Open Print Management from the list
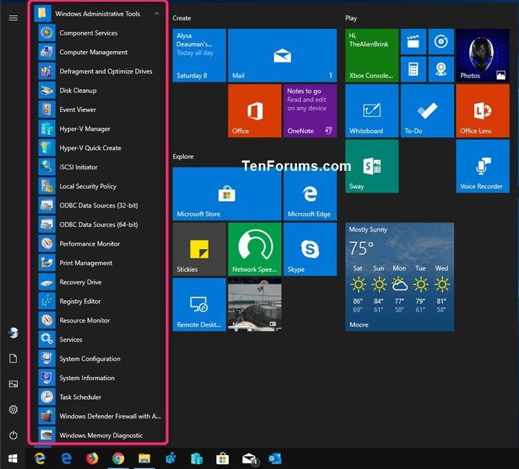 [98, 263]
